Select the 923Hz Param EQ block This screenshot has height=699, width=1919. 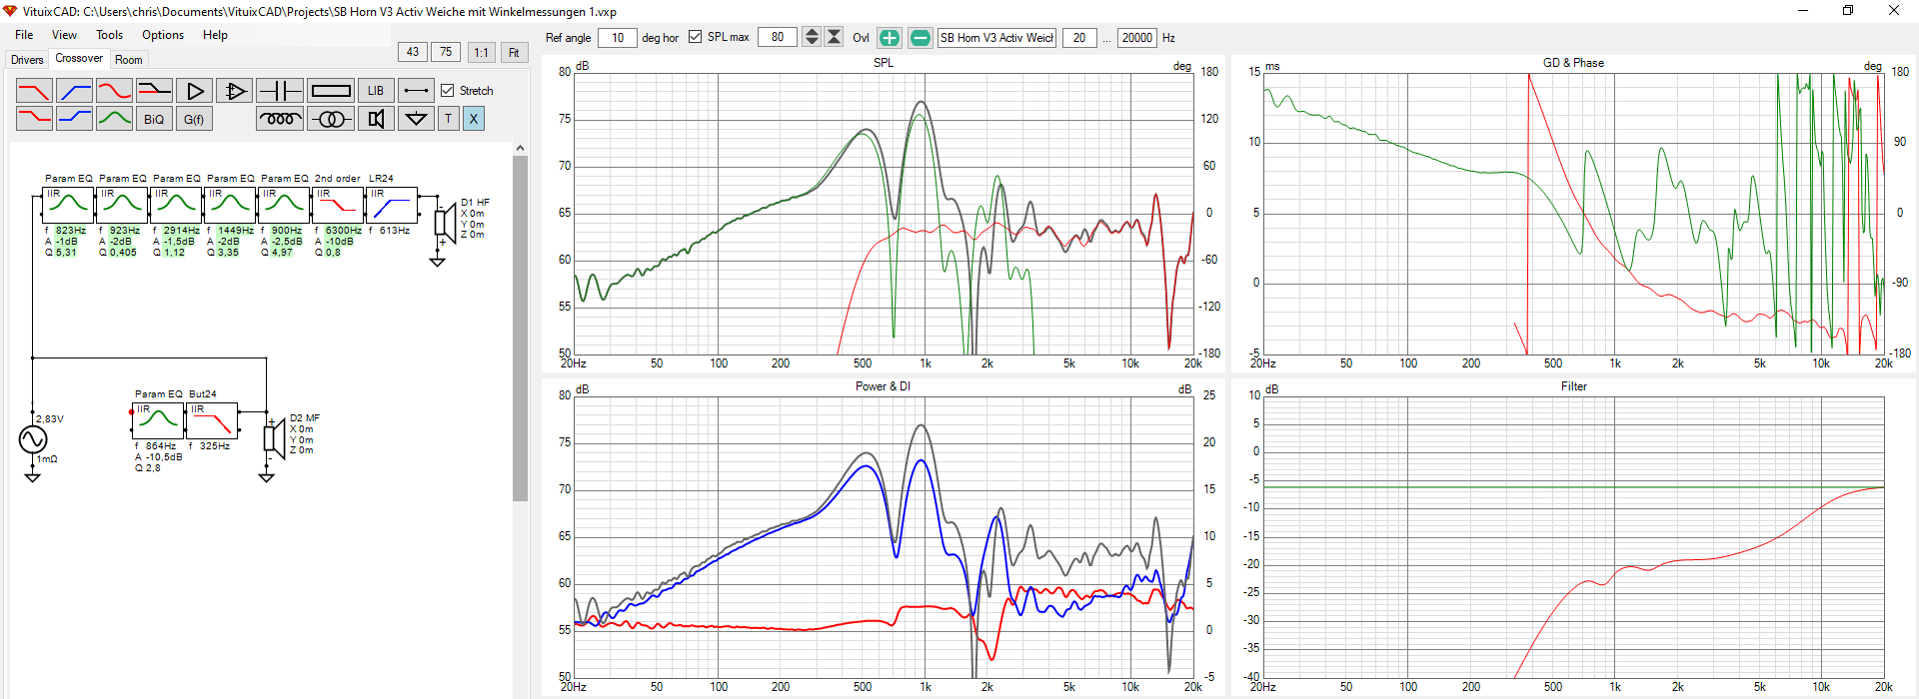tap(122, 205)
